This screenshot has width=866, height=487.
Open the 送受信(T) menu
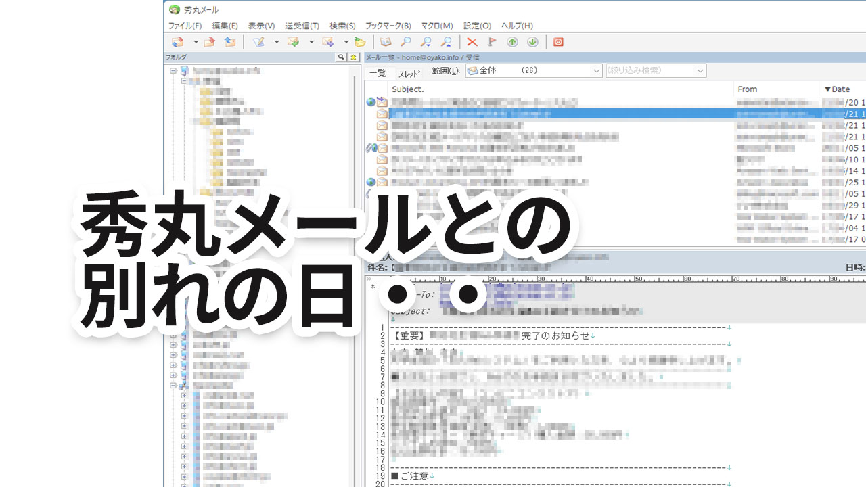(302, 26)
